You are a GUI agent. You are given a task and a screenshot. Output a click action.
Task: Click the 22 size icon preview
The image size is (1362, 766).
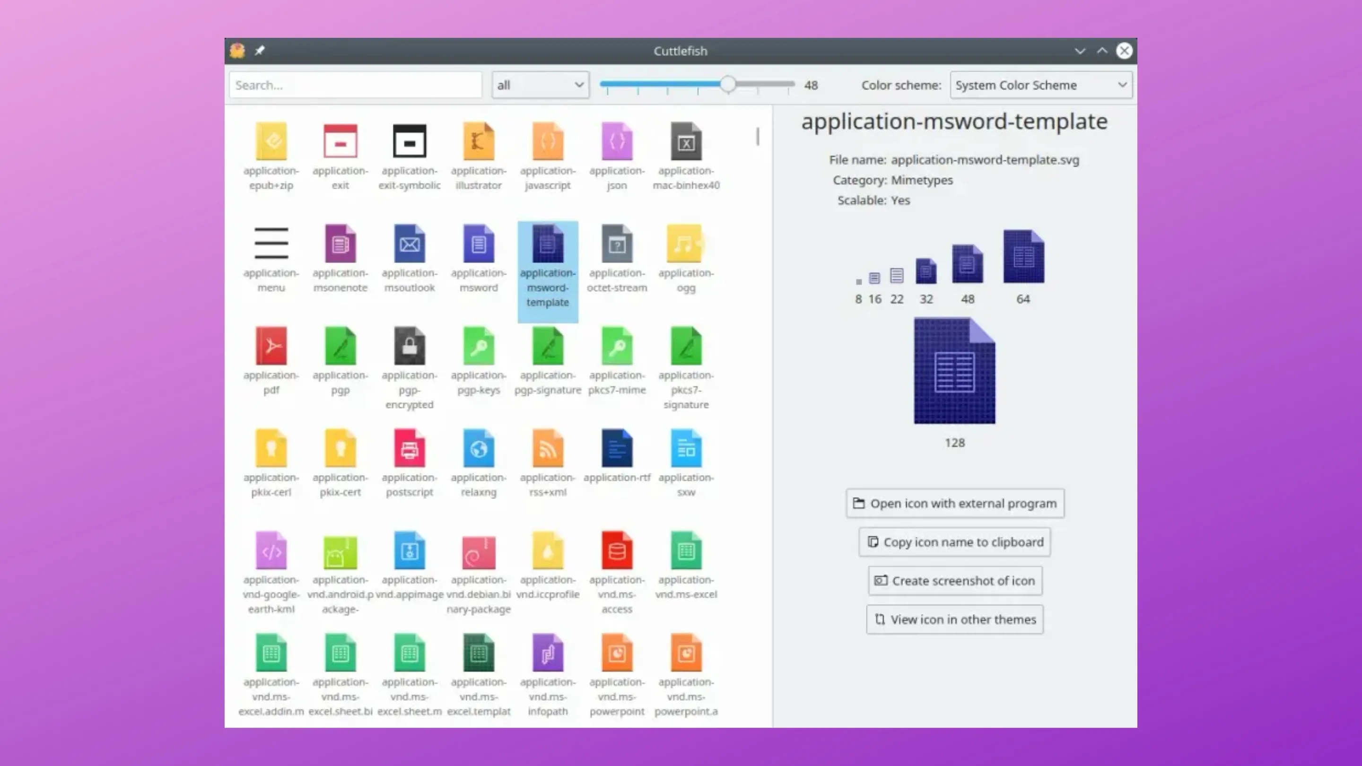pyautogui.click(x=897, y=275)
